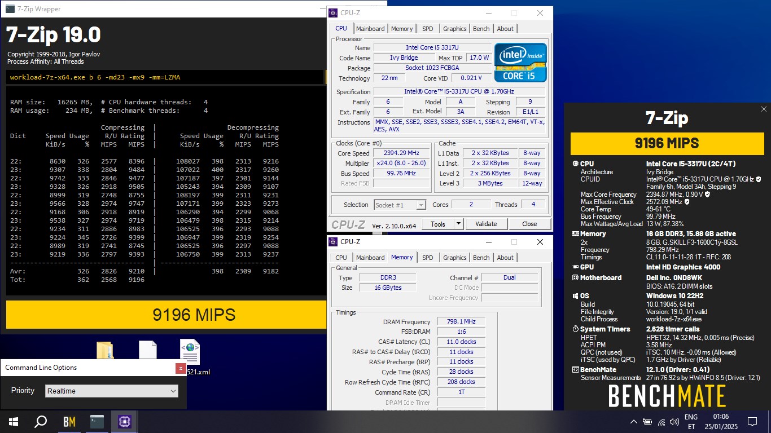This screenshot has width=771, height=433.
Task: Switch to SPD tab in upper CPU-Z window
Action: pyautogui.click(x=428, y=29)
